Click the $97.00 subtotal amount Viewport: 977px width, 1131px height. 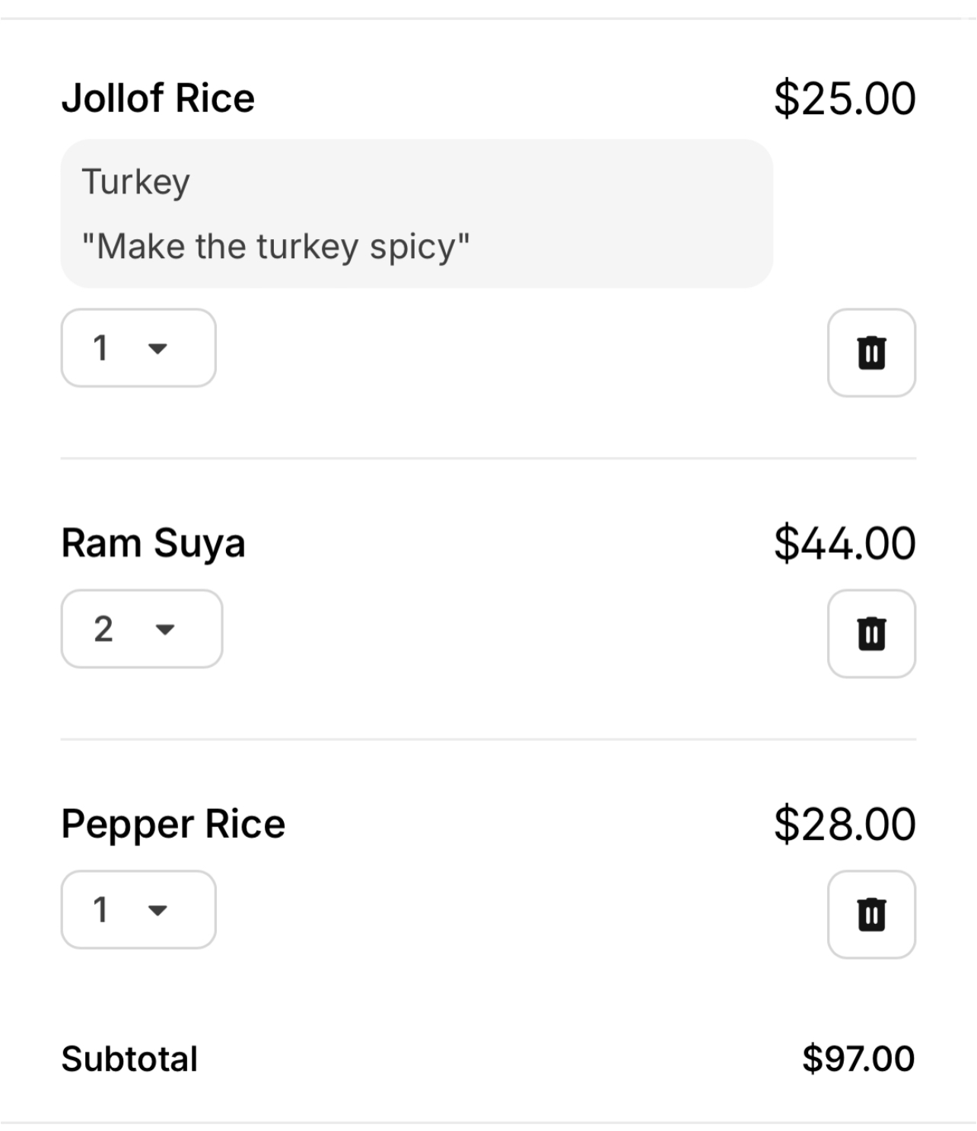point(858,1059)
